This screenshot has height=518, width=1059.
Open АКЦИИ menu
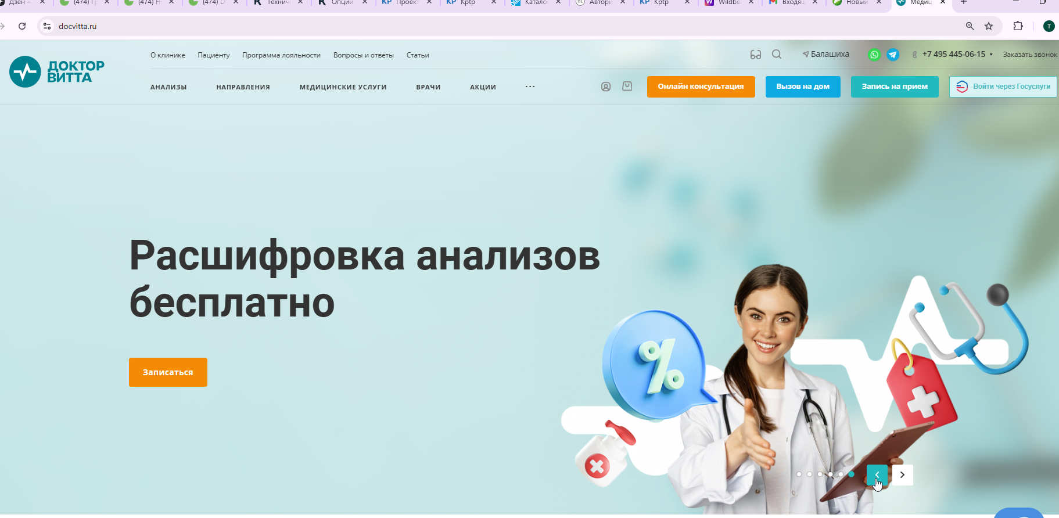point(483,87)
